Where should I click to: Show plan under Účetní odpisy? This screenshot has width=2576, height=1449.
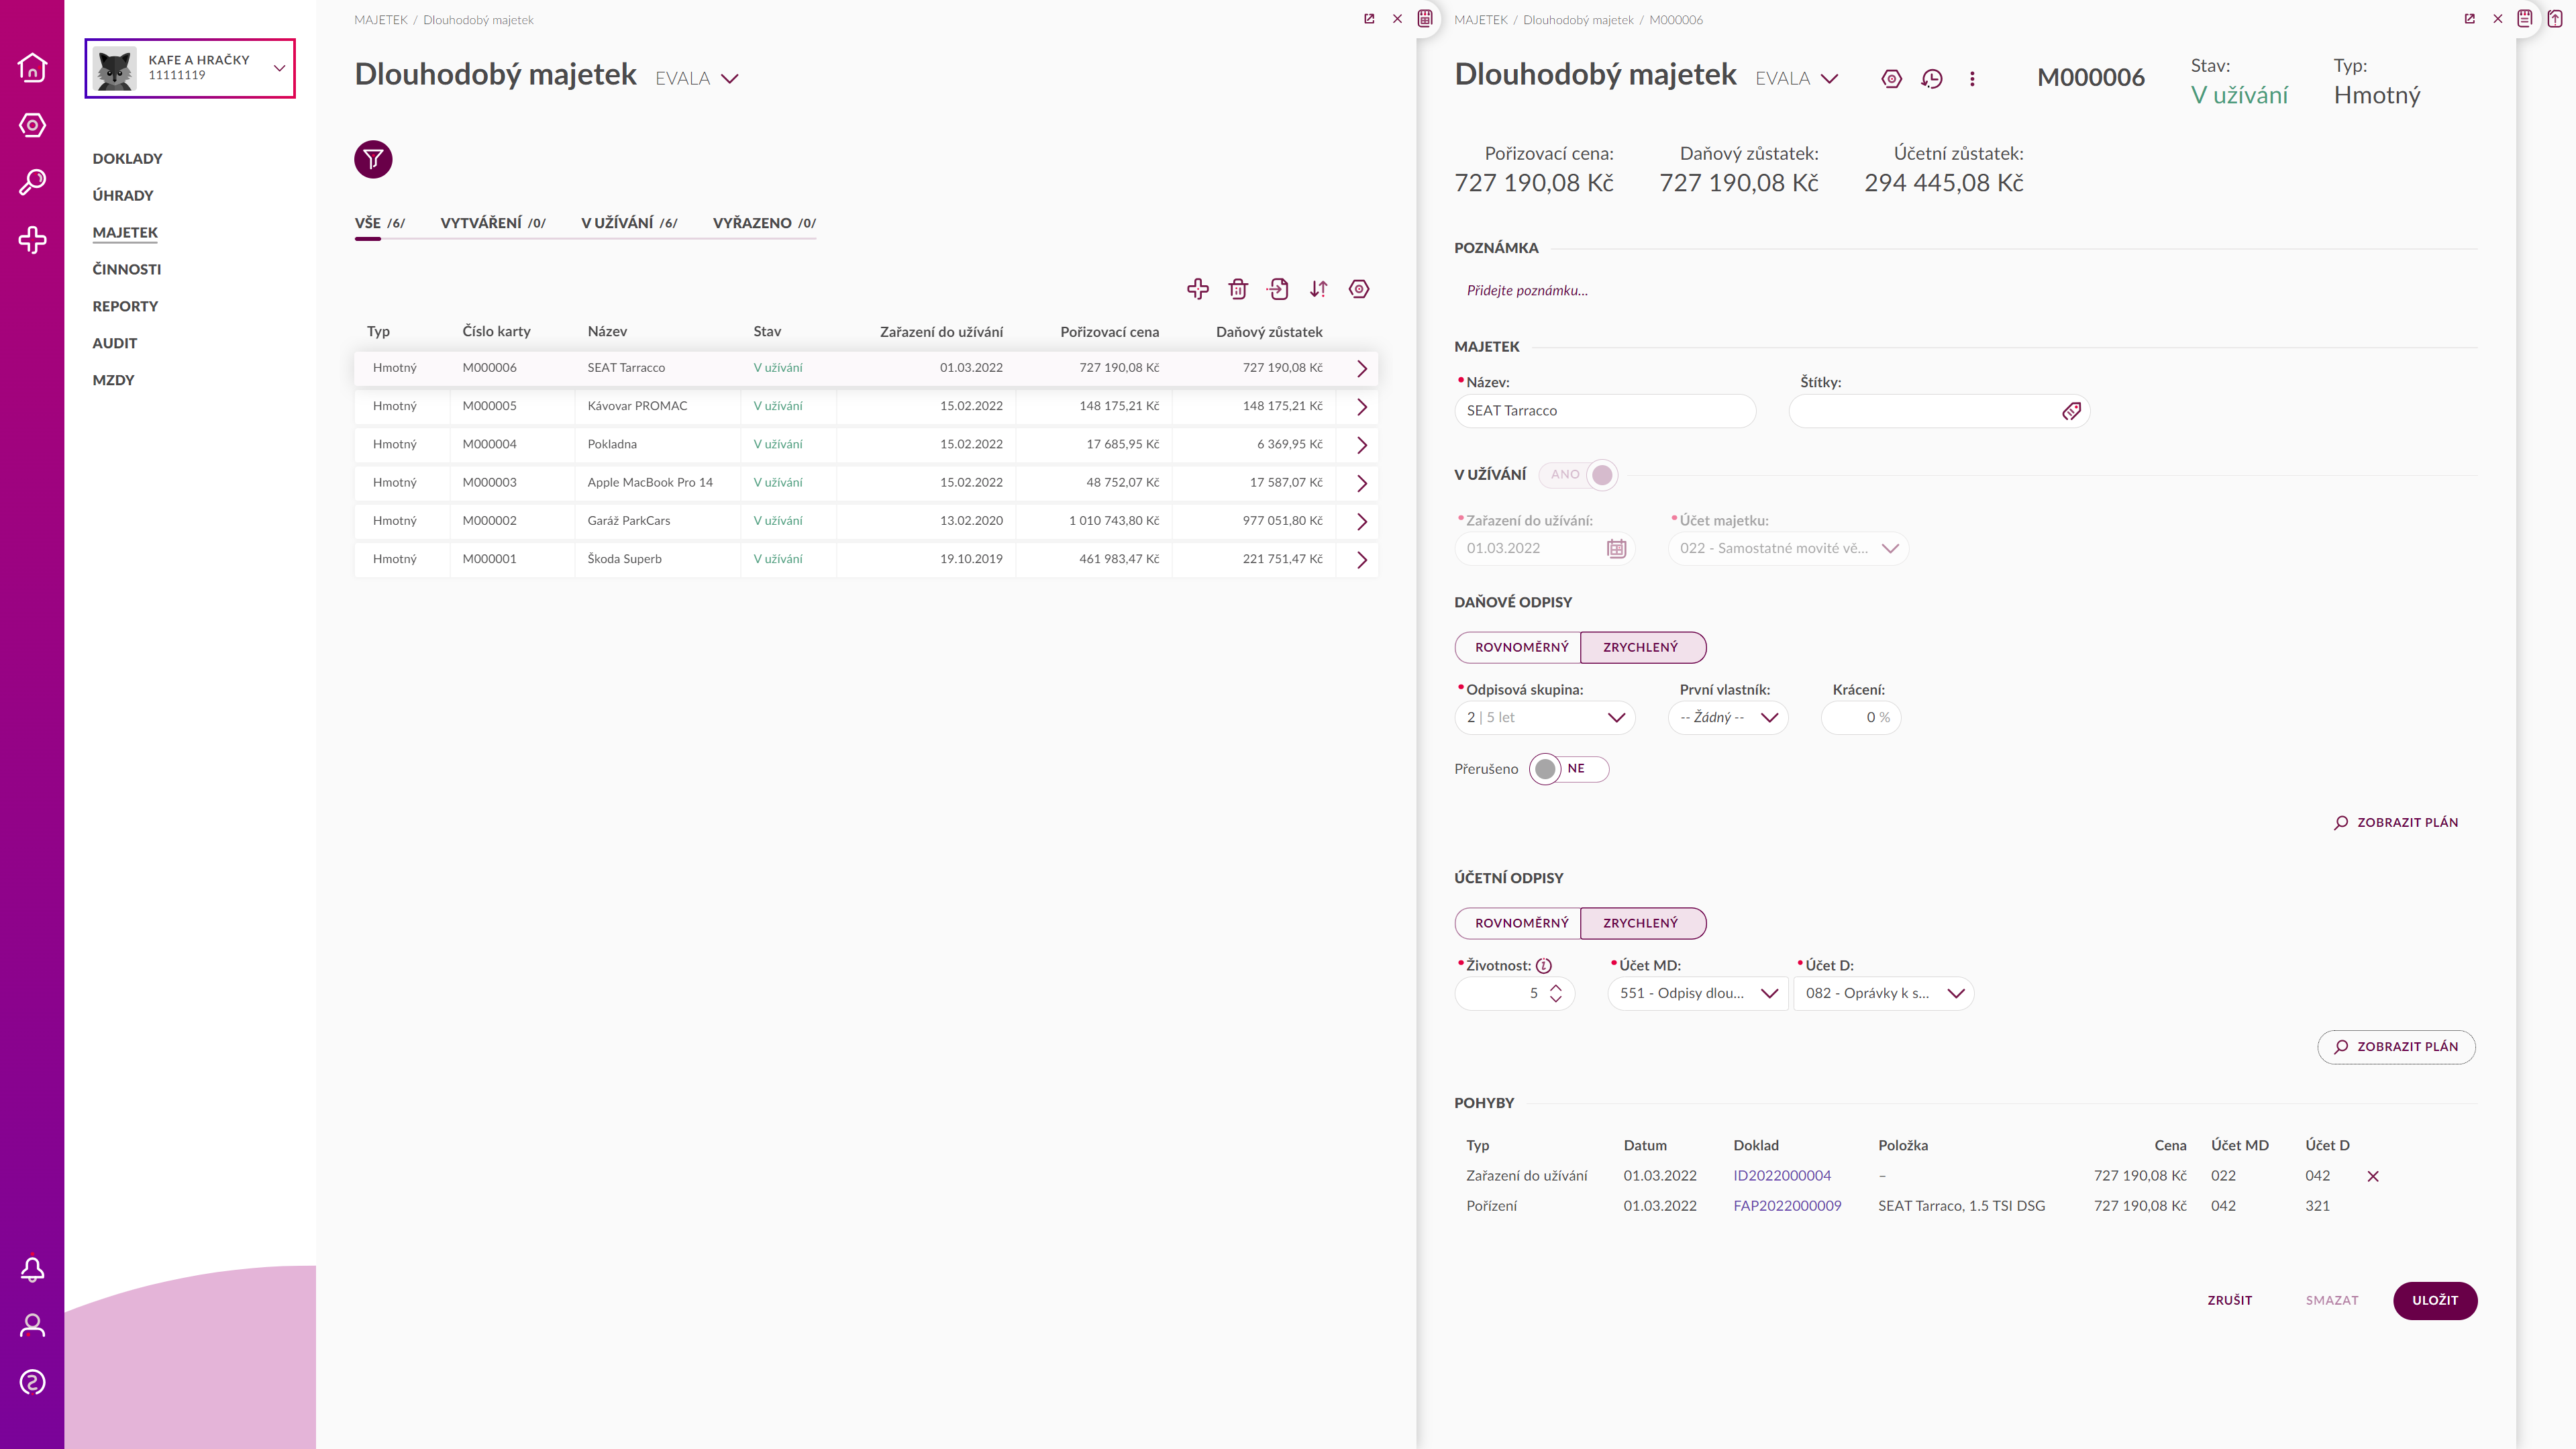coord(2396,1047)
